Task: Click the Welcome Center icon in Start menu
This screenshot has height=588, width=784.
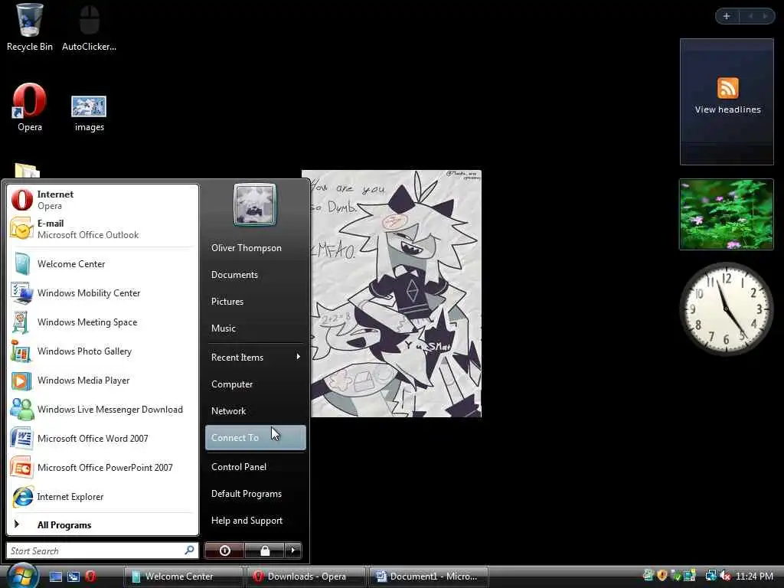Action: [22, 264]
